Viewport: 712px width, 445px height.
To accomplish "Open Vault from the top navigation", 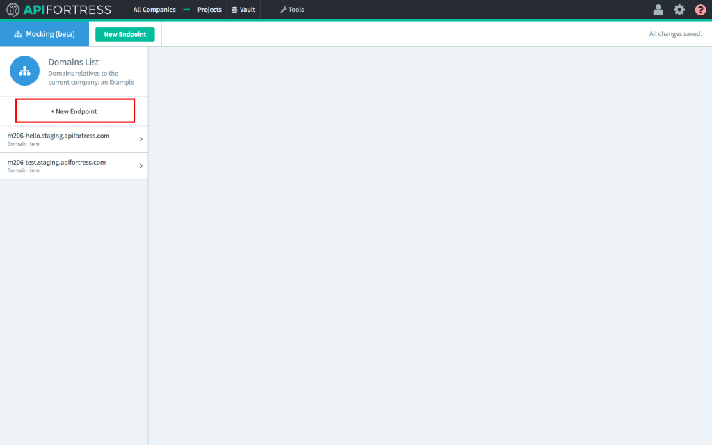I will [x=243, y=9].
